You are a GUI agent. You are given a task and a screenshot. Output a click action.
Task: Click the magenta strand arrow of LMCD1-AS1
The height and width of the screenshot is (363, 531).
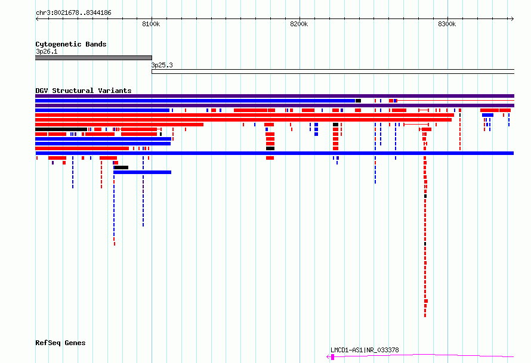point(328,357)
